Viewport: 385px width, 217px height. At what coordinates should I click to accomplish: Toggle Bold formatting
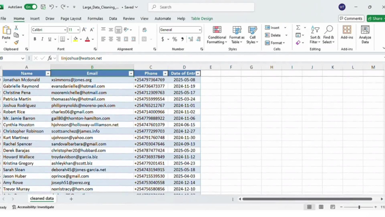[x=35, y=39]
